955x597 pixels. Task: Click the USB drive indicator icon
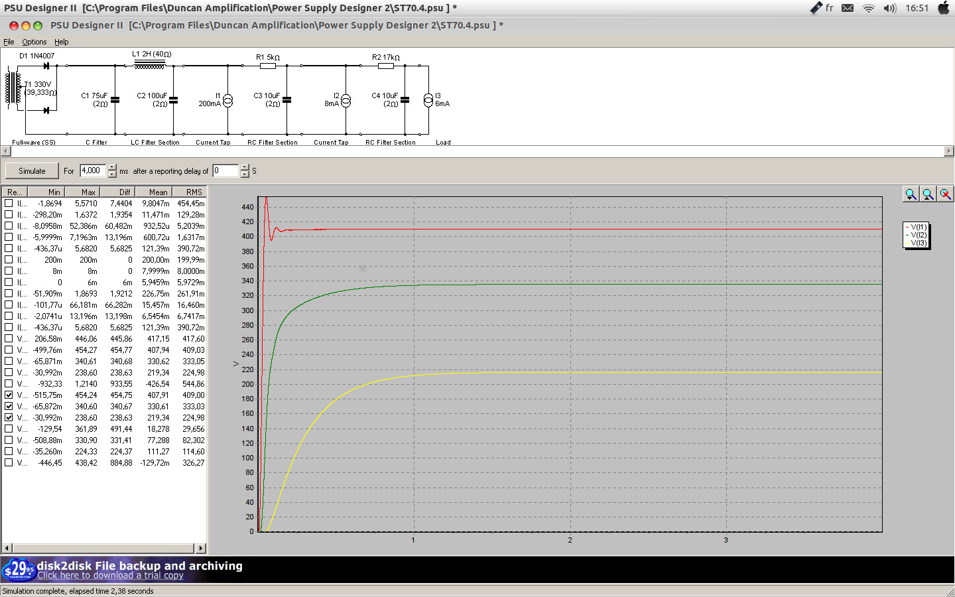[x=816, y=8]
